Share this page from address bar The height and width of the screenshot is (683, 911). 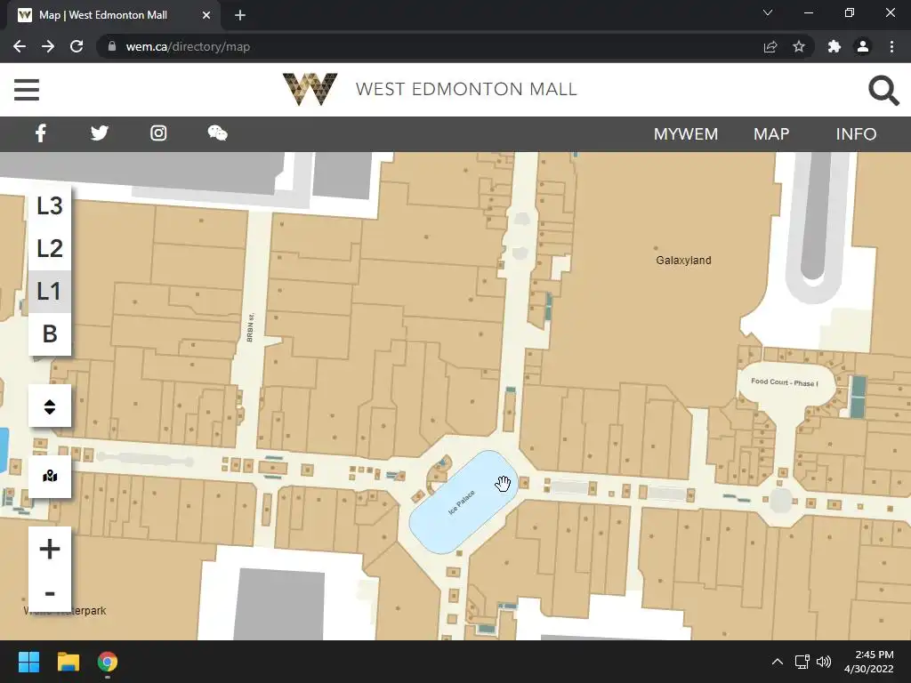click(x=770, y=46)
